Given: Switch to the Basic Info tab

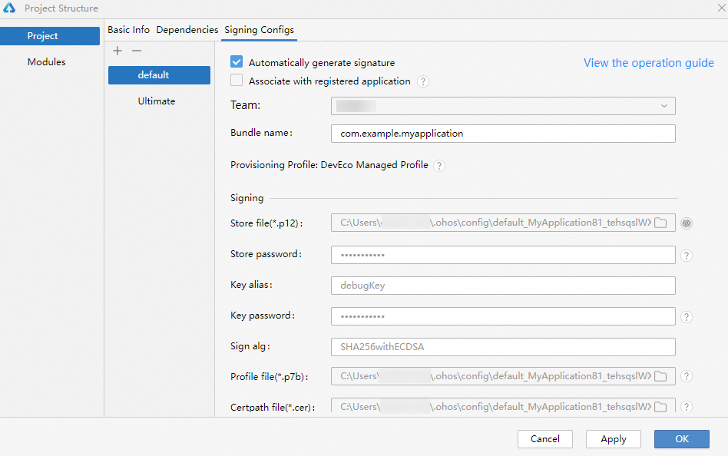Looking at the screenshot, I should pyautogui.click(x=128, y=30).
